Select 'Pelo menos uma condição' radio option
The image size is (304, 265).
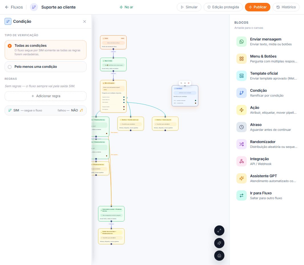click(x=46, y=67)
